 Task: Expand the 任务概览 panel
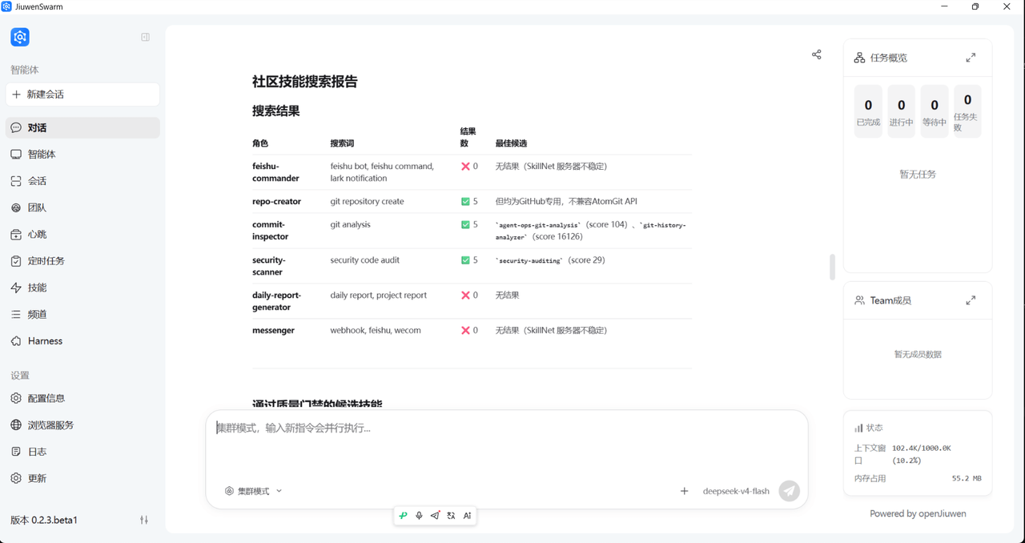[971, 58]
